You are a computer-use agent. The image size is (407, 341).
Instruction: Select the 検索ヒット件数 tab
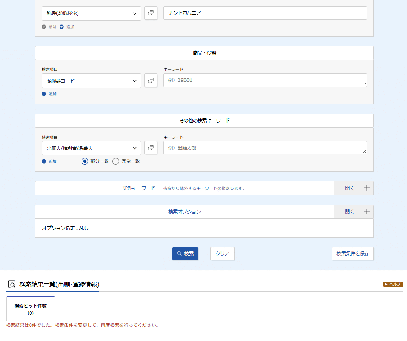(x=30, y=309)
